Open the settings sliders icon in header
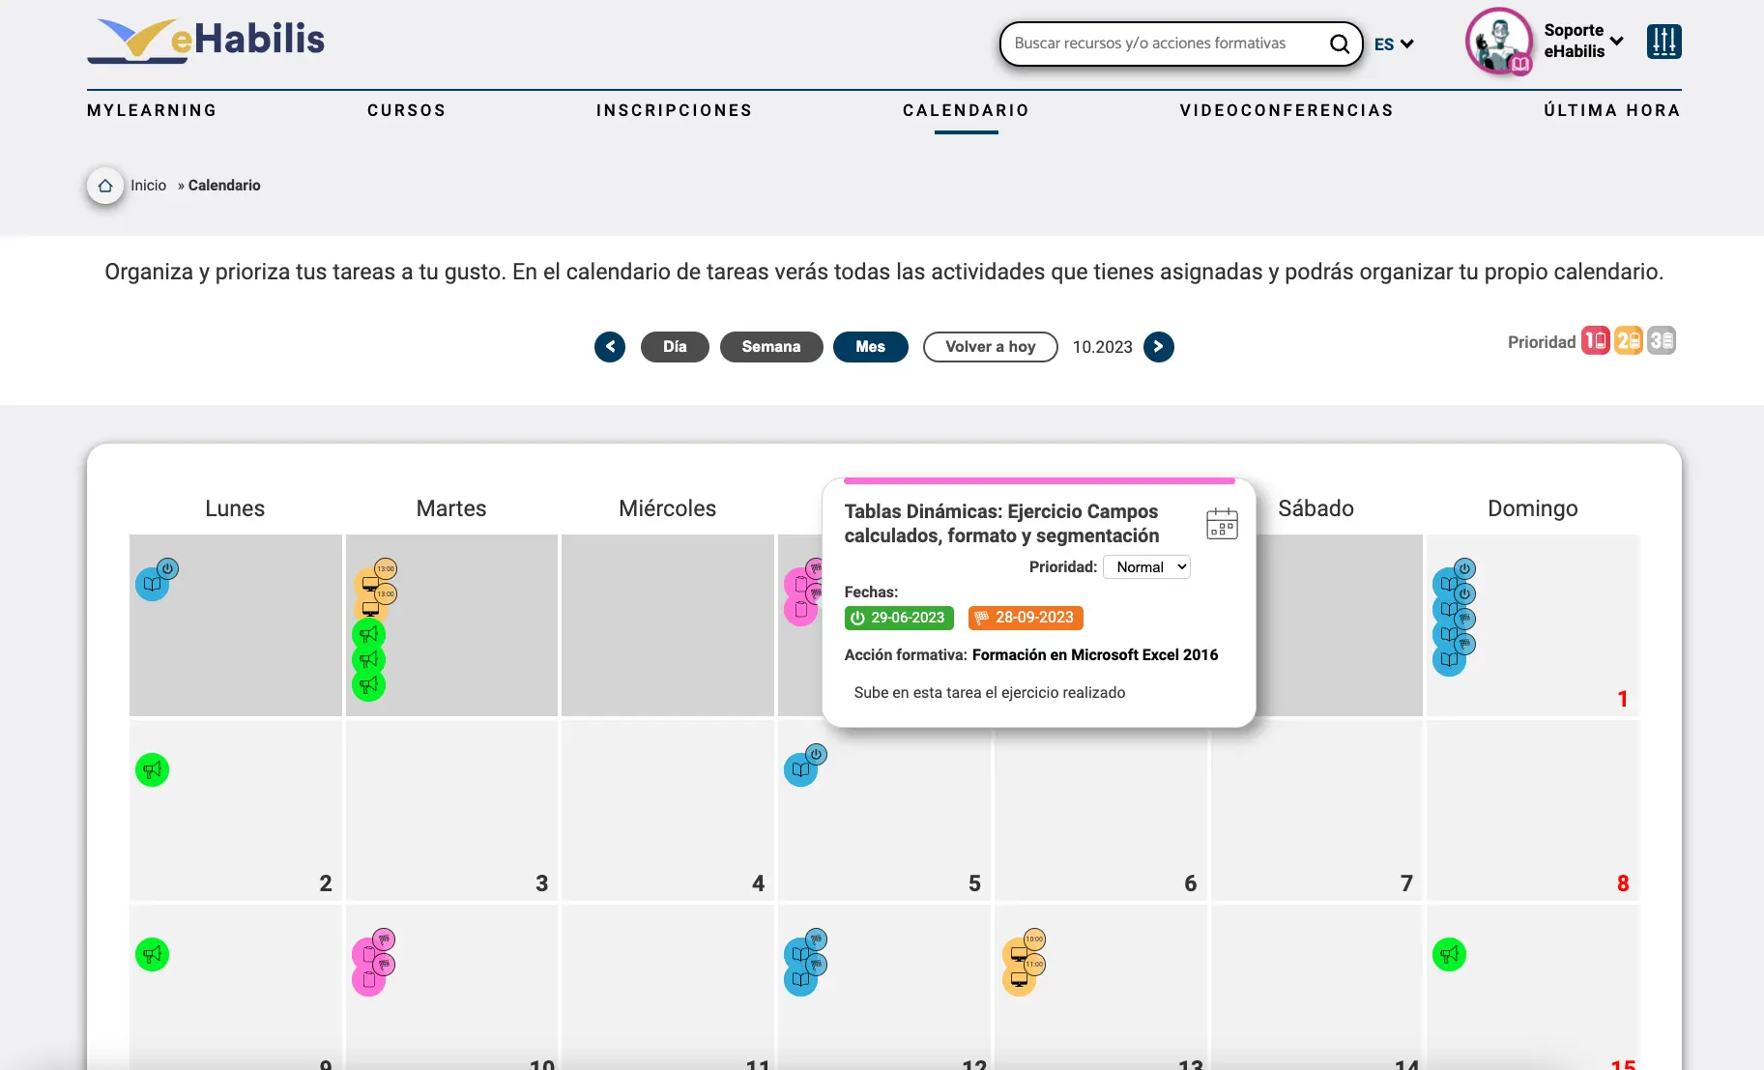 click(1663, 42)
